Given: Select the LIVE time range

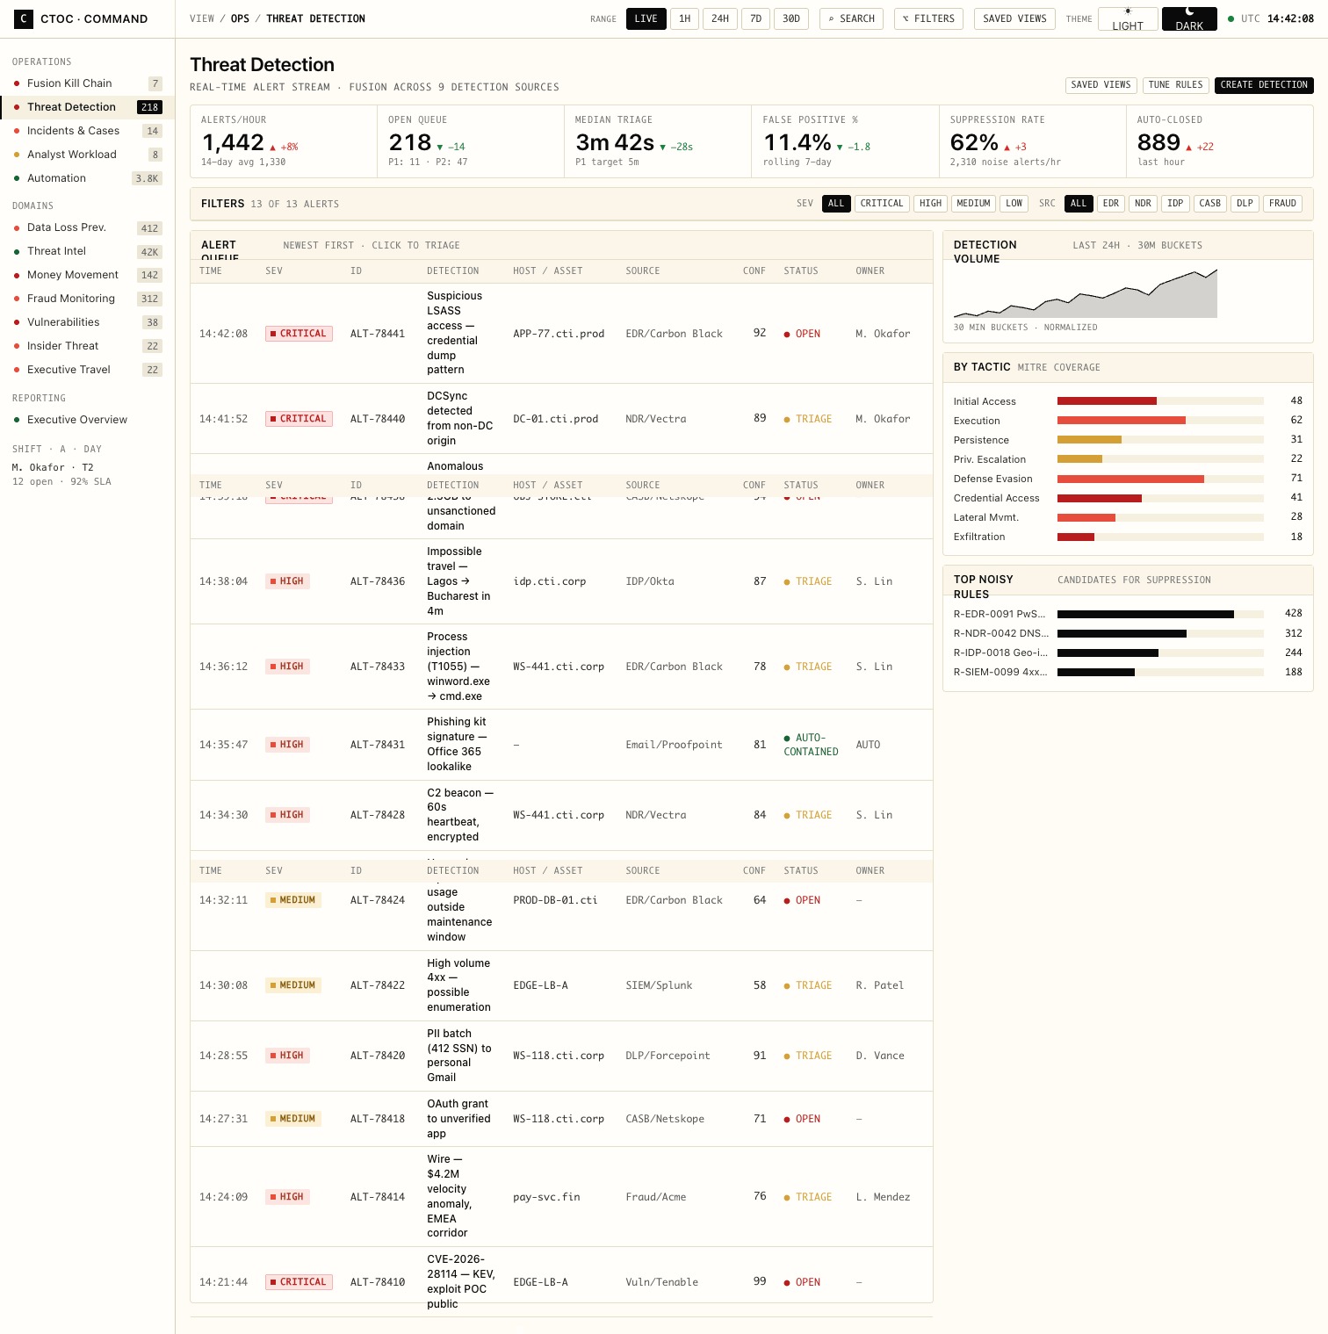Looking at the screenshot, I should pos(646,18).
